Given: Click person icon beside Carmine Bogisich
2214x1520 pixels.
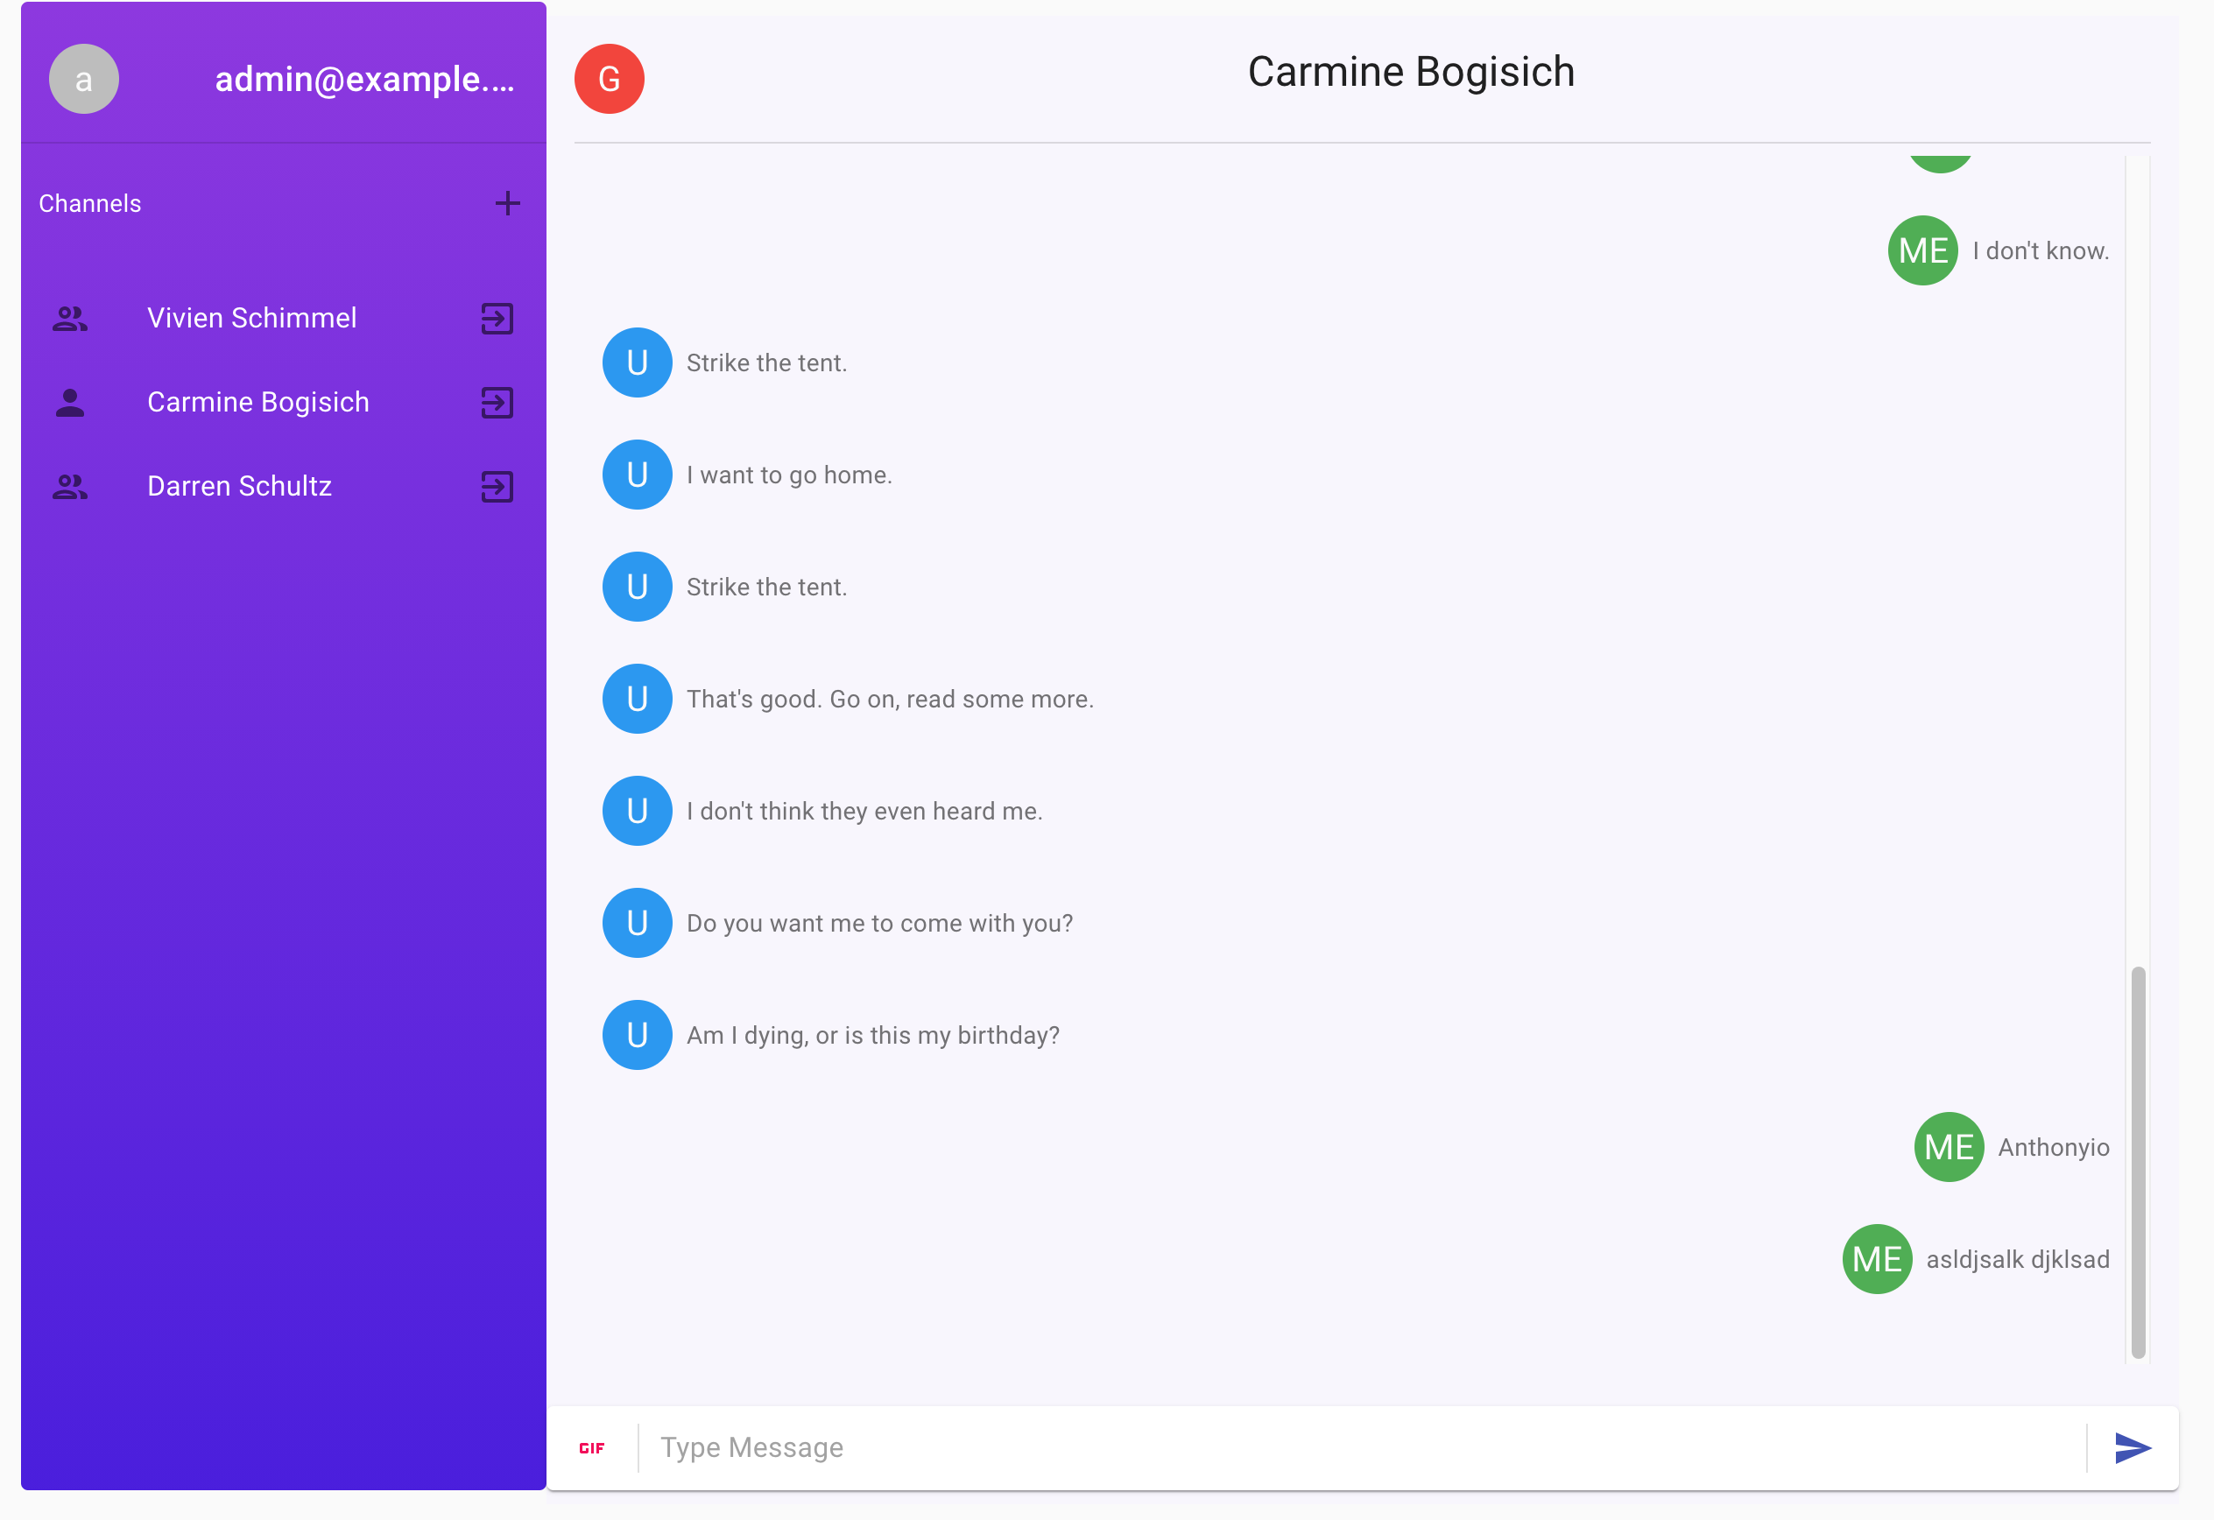Looking at the screenshot, I should tap(69, 402).
